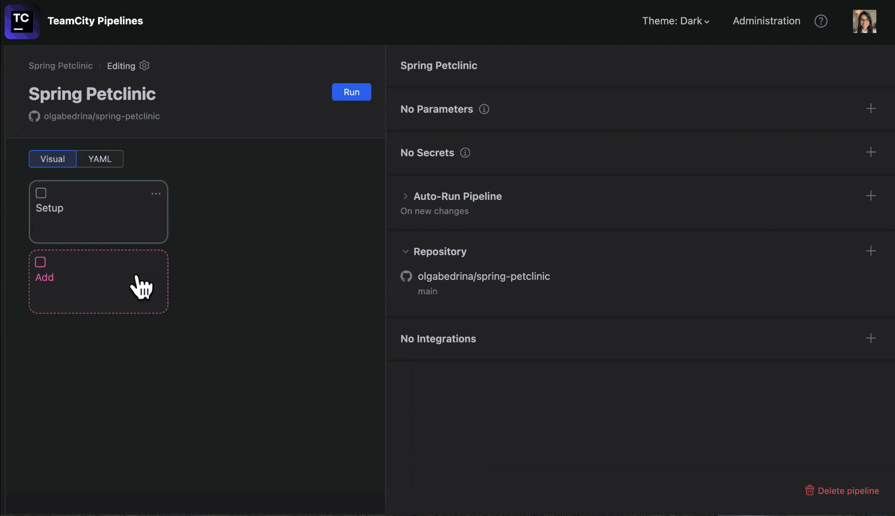Expand the Auto-Run Pipeline section chevron
This screenshot has width=895, height=516.
point(405,196)
